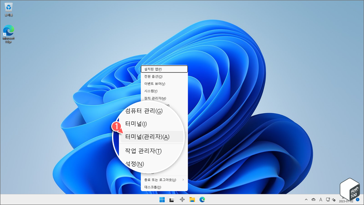This screenshot has height=205, width=364.
Task: Open the network status tray icon
Action: (328, 200)
